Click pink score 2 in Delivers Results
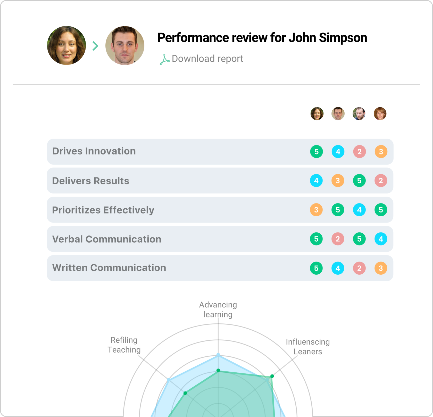The width and height of the screenshot is (433, 417). click(381, 181)
